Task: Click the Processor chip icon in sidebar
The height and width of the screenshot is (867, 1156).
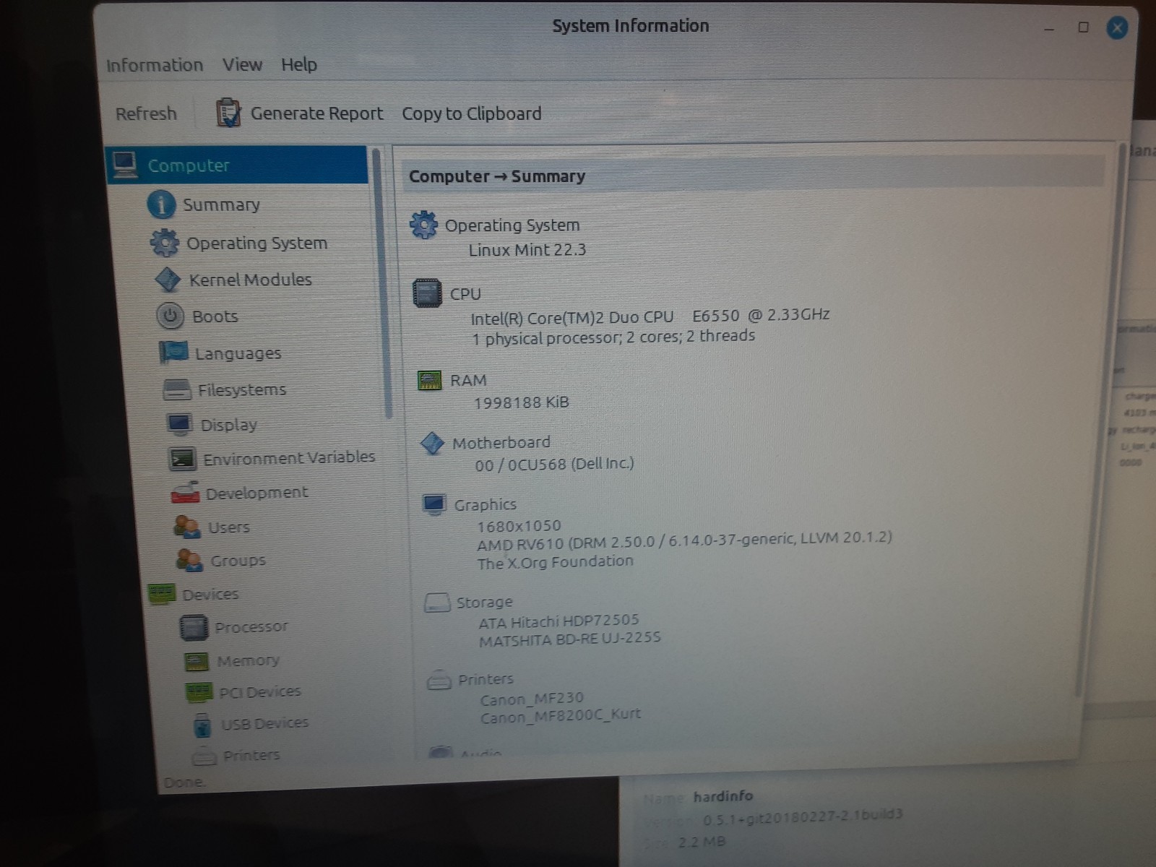Action: coord(194,627)
